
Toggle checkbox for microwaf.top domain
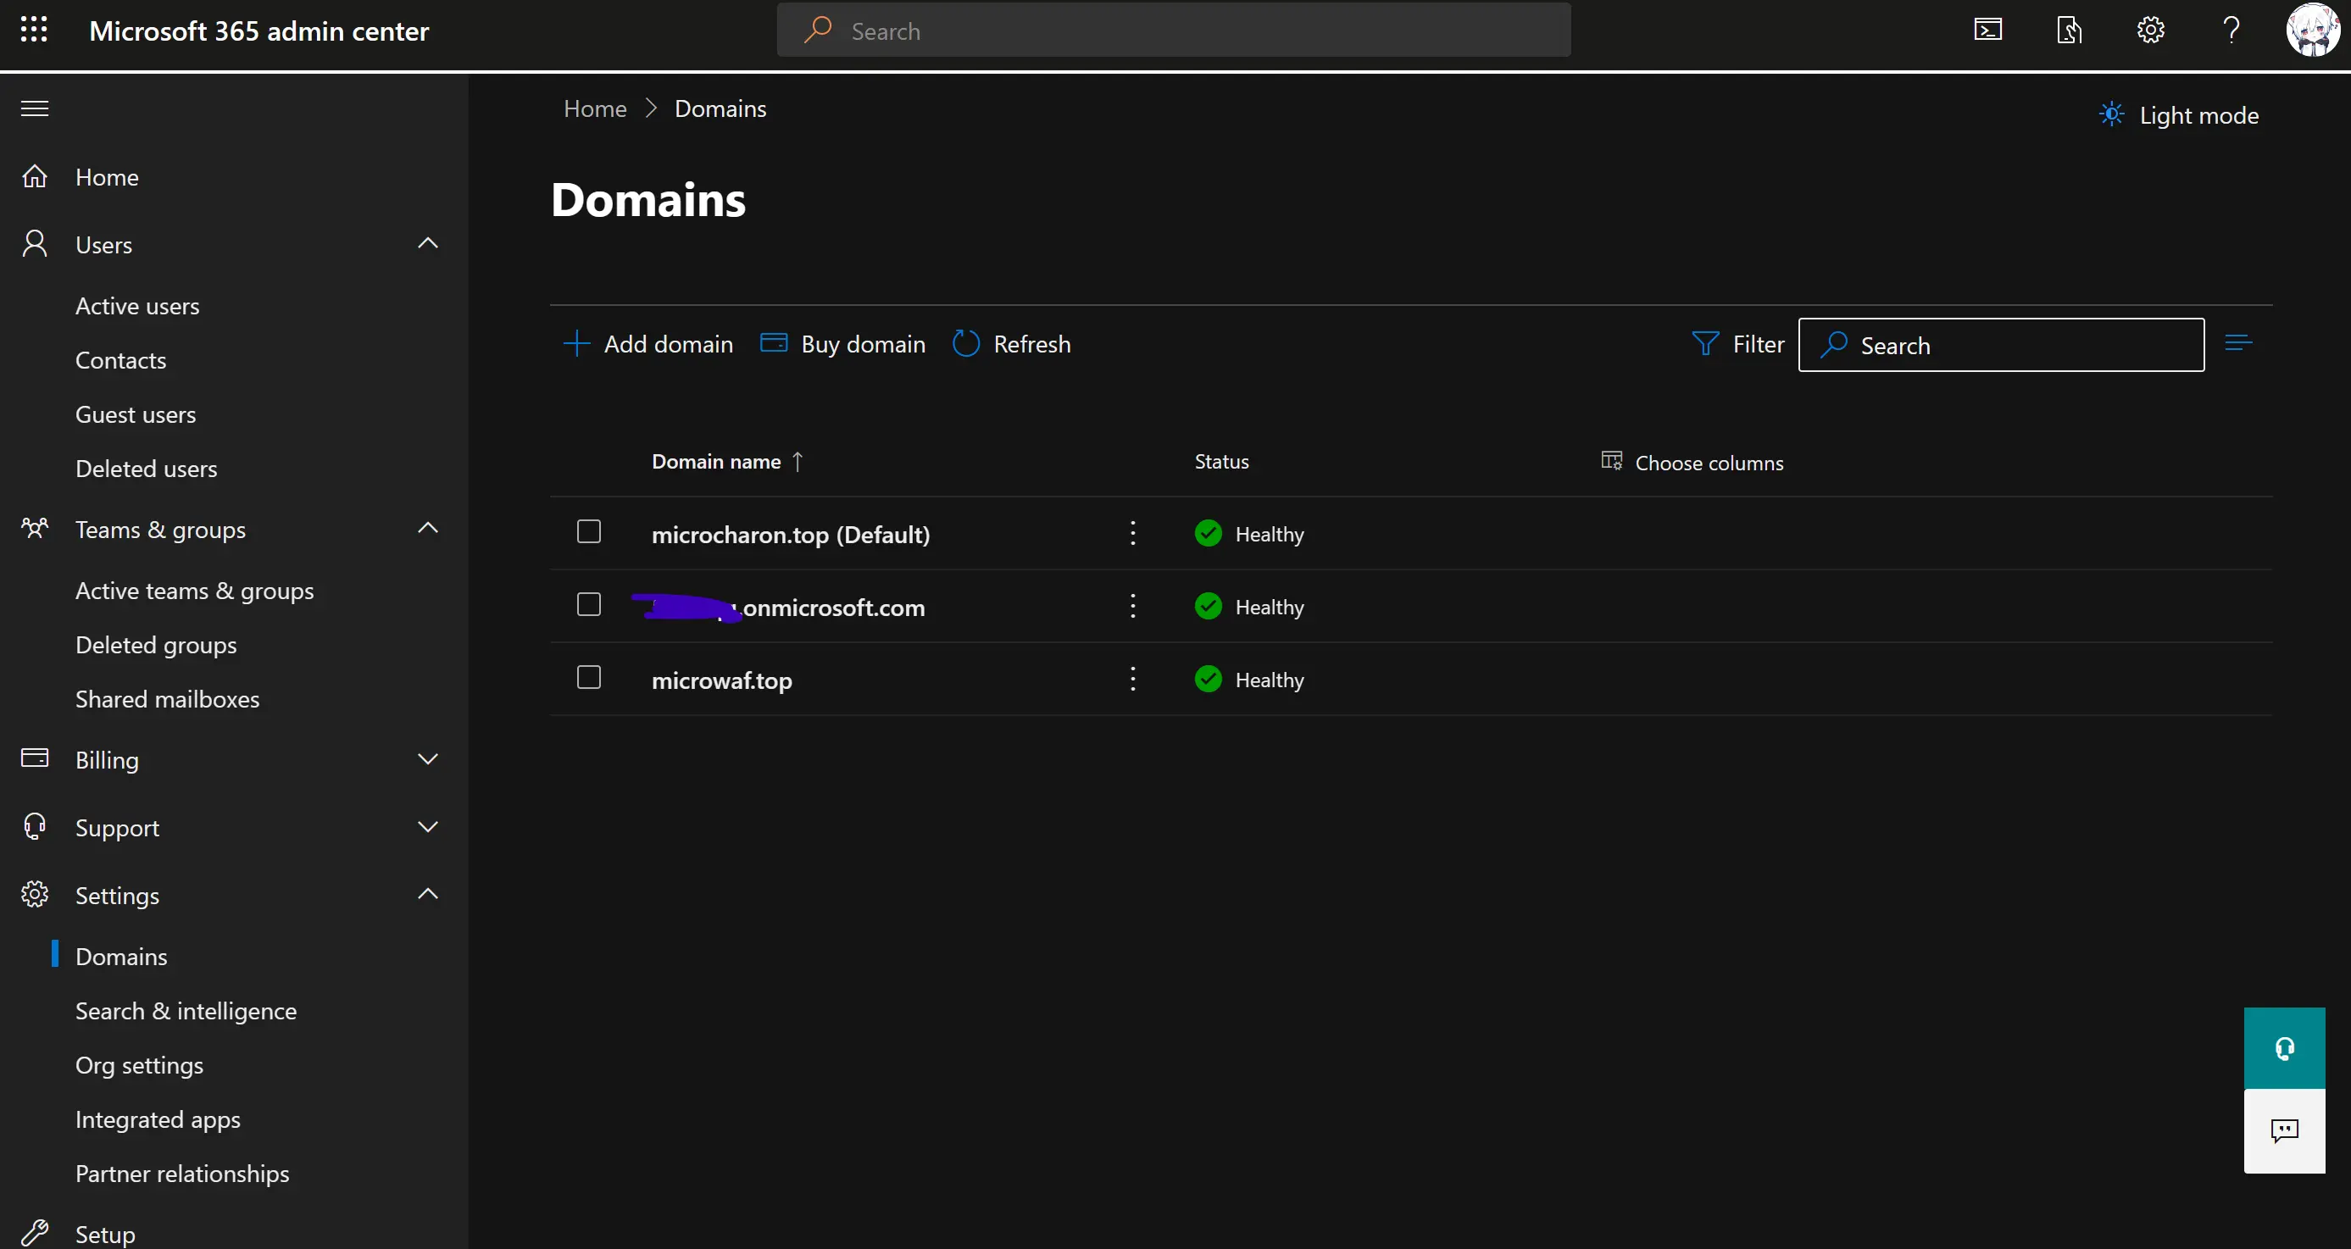coord(588,676)
